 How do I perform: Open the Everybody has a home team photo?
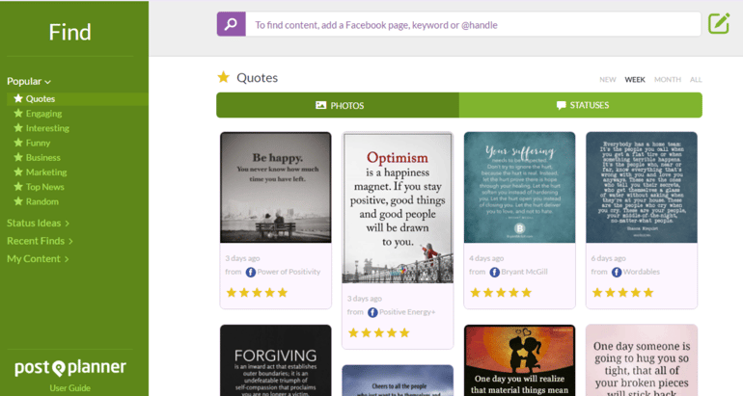pos(642,187)
